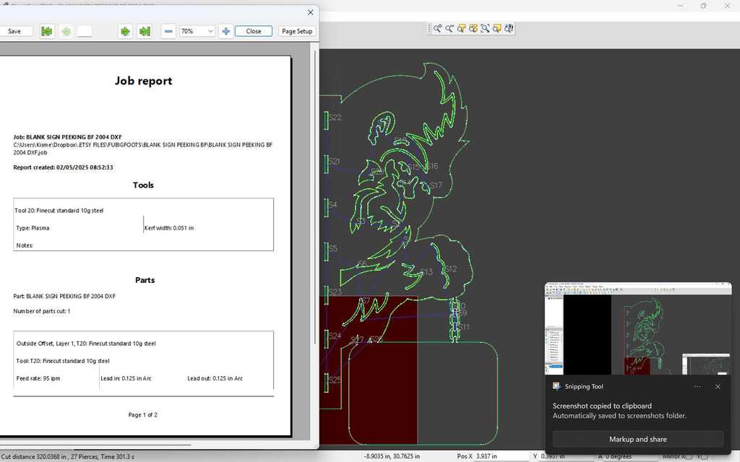Go to the previous report page
740x462 pixels.
click(x=66, y=31)
